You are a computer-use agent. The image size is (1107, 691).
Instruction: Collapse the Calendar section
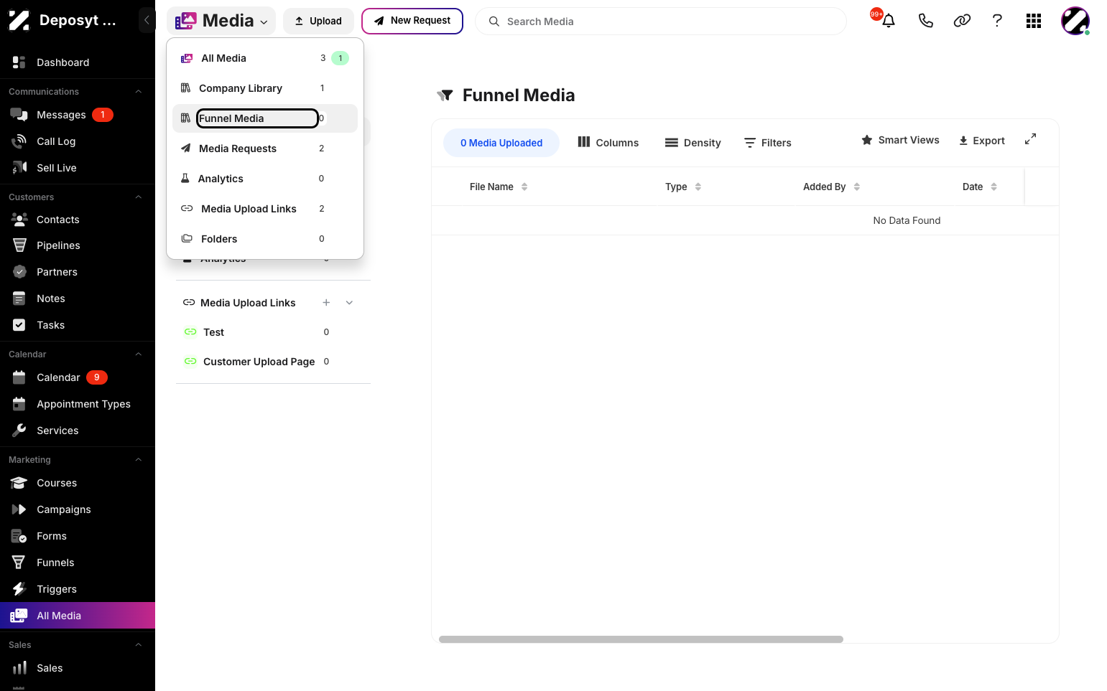click(x=139, y=354)
